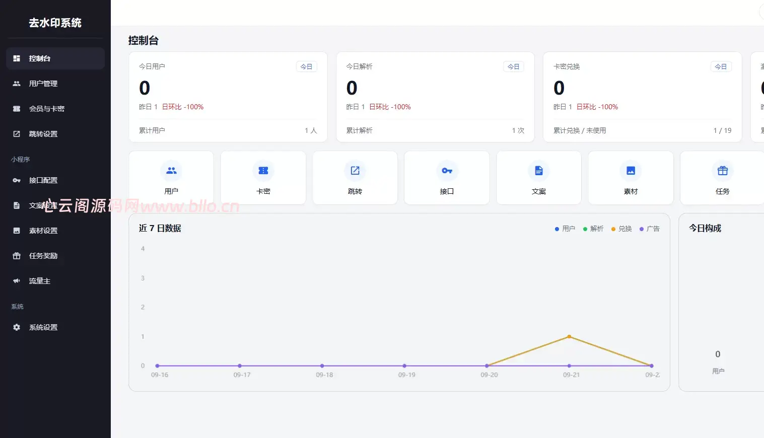Click the people icon beside 用户管理
Screen dimensions: 764x438
coord(17,84)
